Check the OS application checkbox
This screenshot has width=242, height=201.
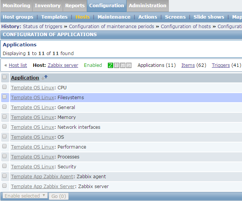click(x=5, y=136)
